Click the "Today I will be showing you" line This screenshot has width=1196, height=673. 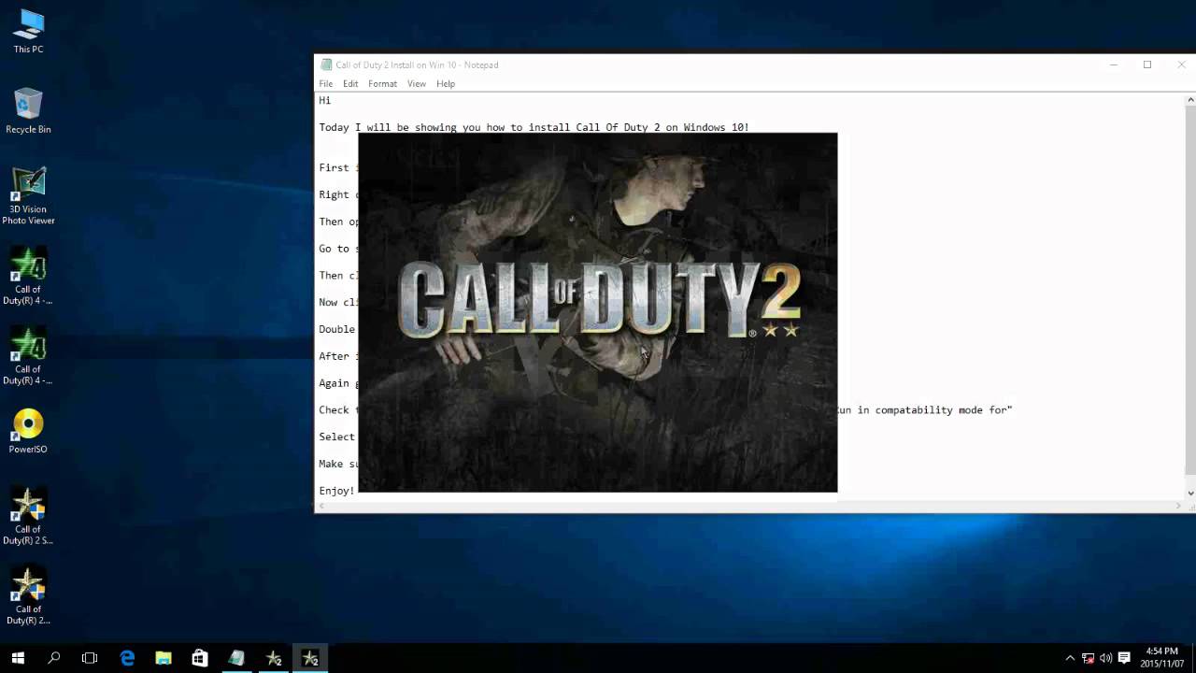534,127
